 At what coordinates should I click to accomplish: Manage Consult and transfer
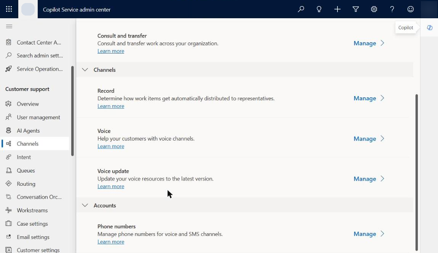coord(365,43)
